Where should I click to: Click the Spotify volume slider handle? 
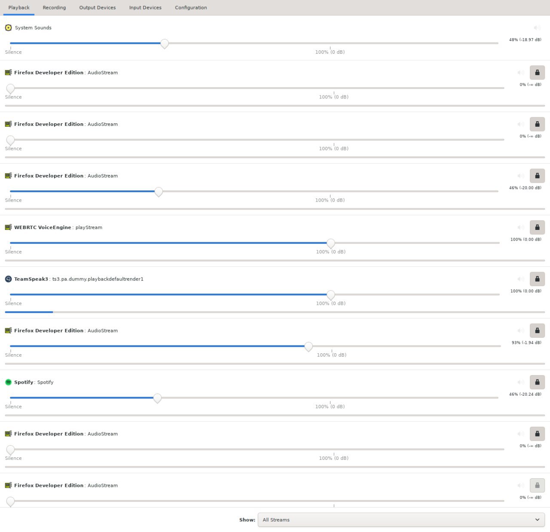[157, 398]
